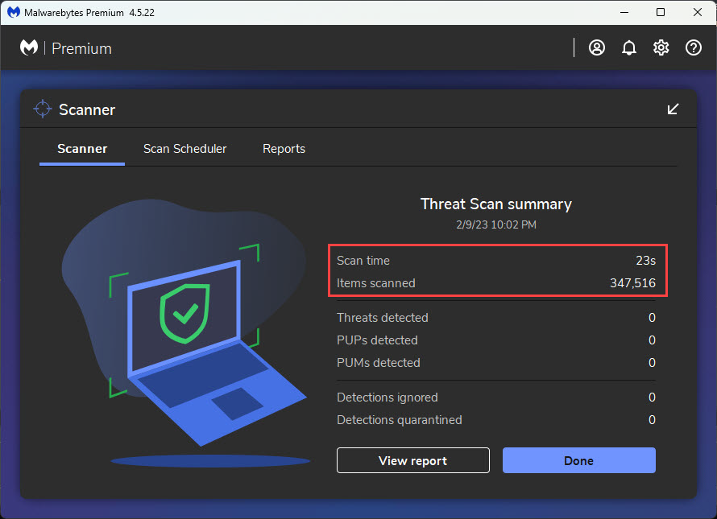
Task: Minimize the Malwarebytes window
Action: pyautogui.click(x=624, y=12)
